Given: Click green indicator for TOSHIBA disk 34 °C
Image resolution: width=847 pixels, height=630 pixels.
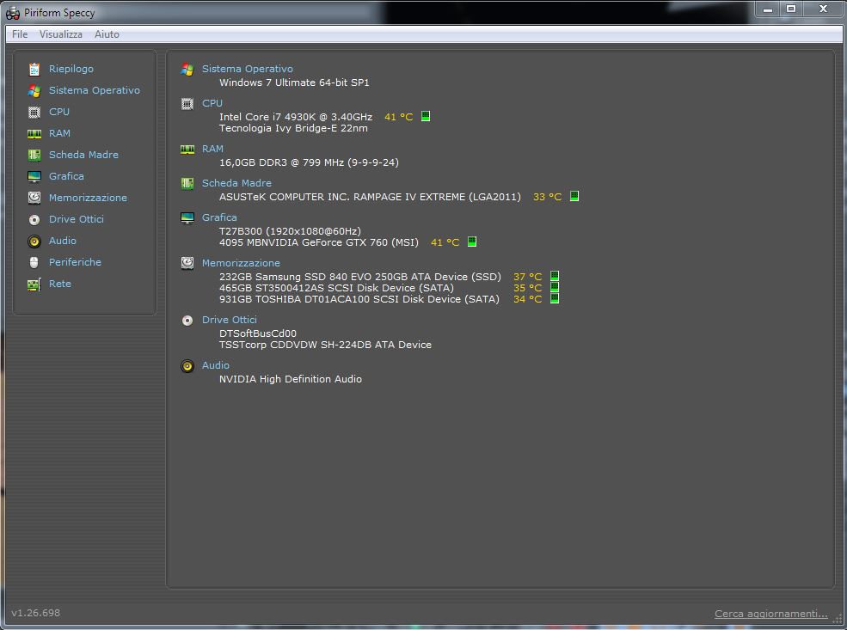Looking at the screenshot, I should [x=555, y=298].
